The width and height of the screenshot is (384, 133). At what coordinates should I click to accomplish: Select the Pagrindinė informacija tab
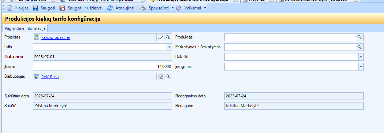[x=25, y=28]
